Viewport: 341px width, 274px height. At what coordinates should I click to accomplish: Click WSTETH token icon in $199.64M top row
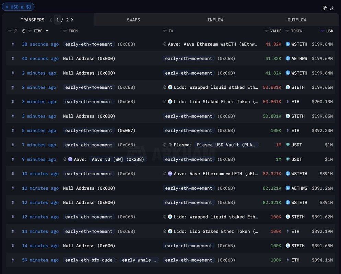[x=288, y=44]
